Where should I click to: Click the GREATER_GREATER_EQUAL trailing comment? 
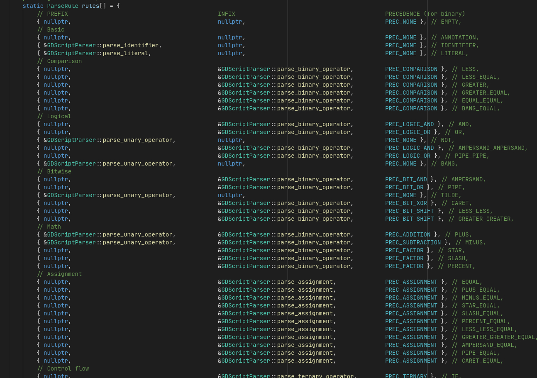495,337
